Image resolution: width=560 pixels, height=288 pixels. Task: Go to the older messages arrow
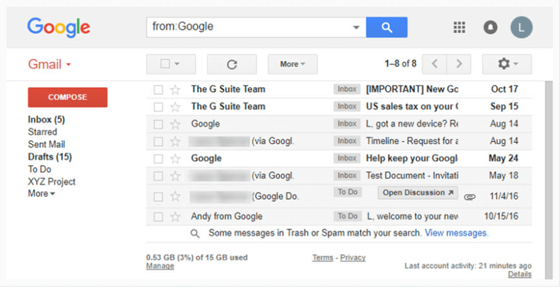click(x=459, y=64)
